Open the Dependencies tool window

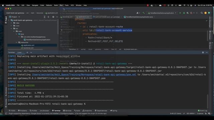coord(101,111)
